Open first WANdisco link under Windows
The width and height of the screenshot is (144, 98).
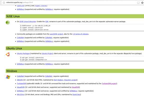21,91
